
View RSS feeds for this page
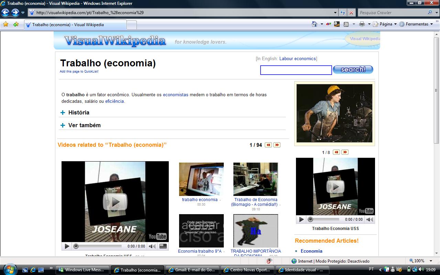(x=346, y=24)
